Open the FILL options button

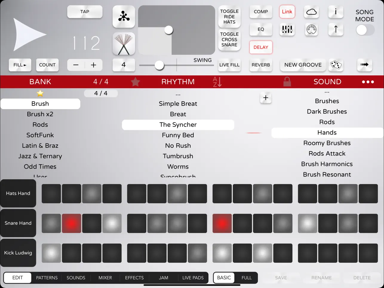[x=20, y=65]
